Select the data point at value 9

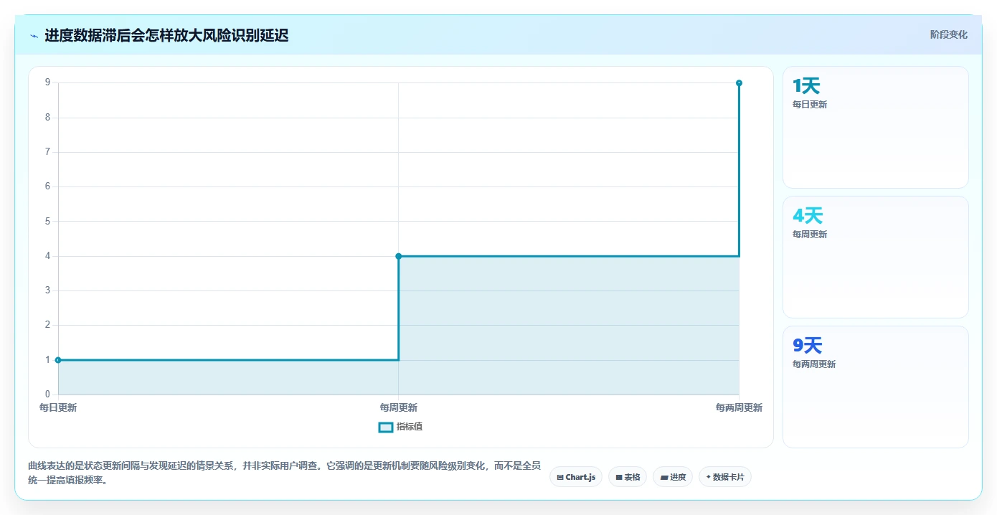click(739, 83)
